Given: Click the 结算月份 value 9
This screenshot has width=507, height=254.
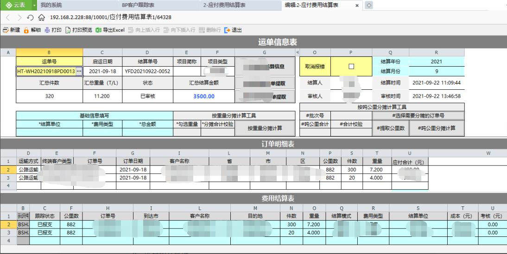Looking at the screenshot, I should [436, 71].
